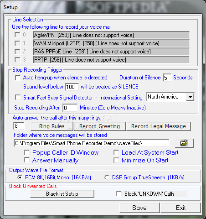Click Record Legal Message button
Screen dimensions: 206x219
click(x=159, y=126)
